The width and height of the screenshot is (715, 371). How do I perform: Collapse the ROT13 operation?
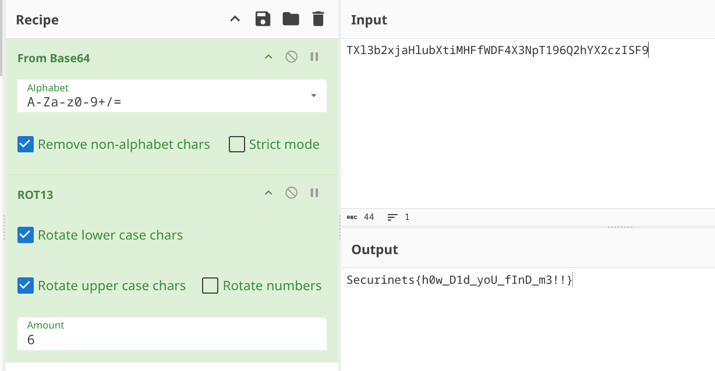[268, 193]
